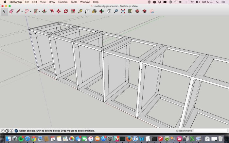Select the arrow Select tool

pos(4,11)
